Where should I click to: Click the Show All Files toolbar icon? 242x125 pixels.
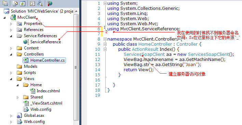point(15,3)
